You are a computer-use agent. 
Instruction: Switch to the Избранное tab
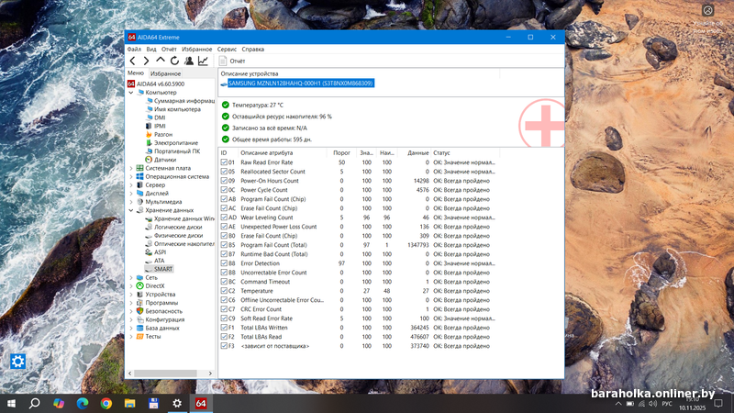[x=165, y=73]
